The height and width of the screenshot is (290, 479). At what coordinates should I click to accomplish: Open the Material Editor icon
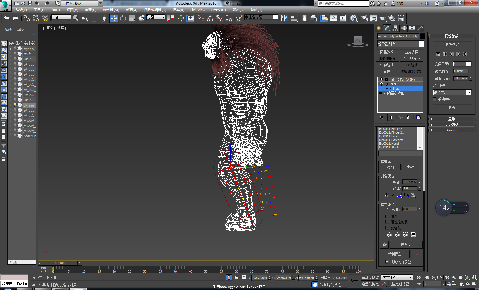(x=354, y=18)
